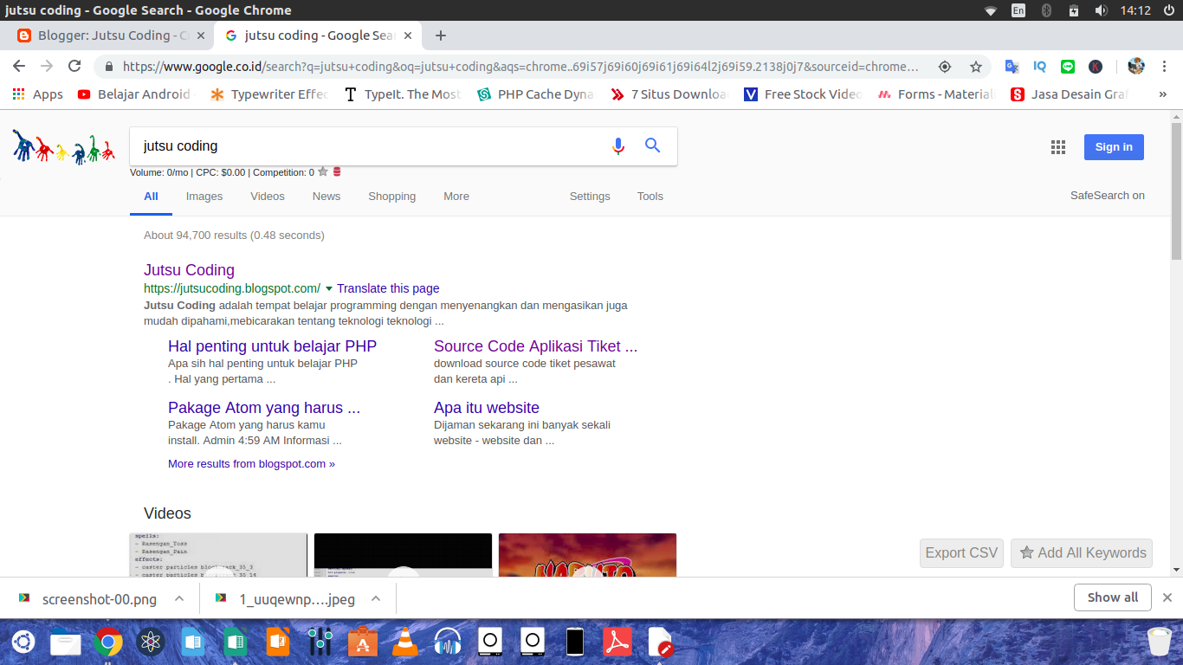Open Ubuntu Software from the dock

coord(362,642)
